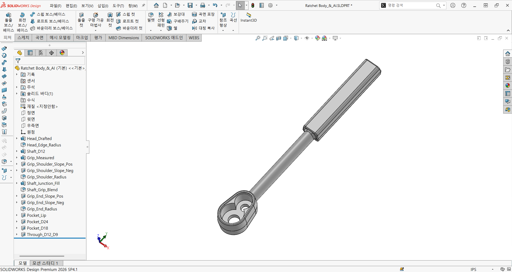Open the DisplayManager color-ball tab
Screen dimensions: 512x272
62,53
